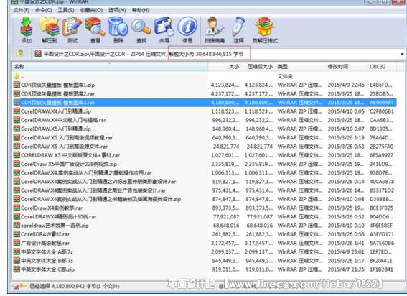The height and width of the screenshot is (296, 407).
Task: Click the size 77,921,087 cell
Action: pos(226,216)
